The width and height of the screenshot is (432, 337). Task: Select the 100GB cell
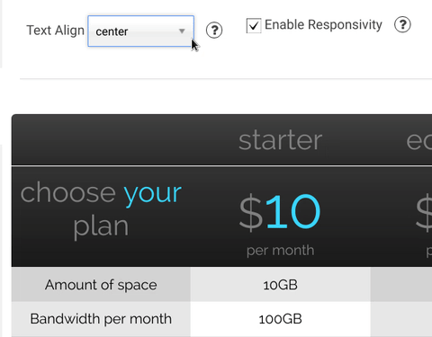(281, 319)
